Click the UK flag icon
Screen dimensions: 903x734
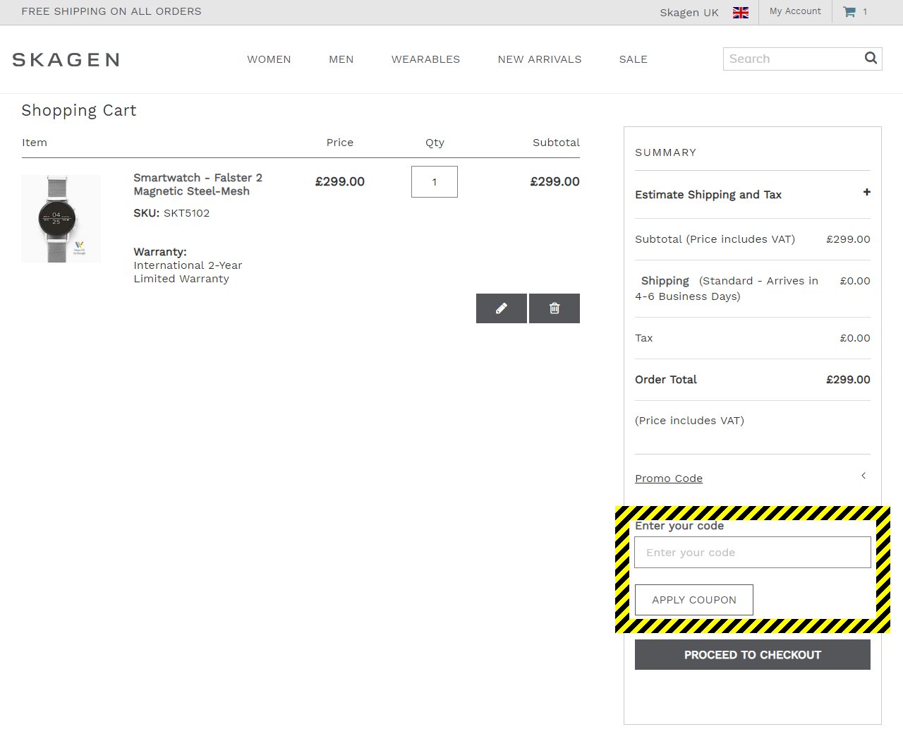click(740, 13)
